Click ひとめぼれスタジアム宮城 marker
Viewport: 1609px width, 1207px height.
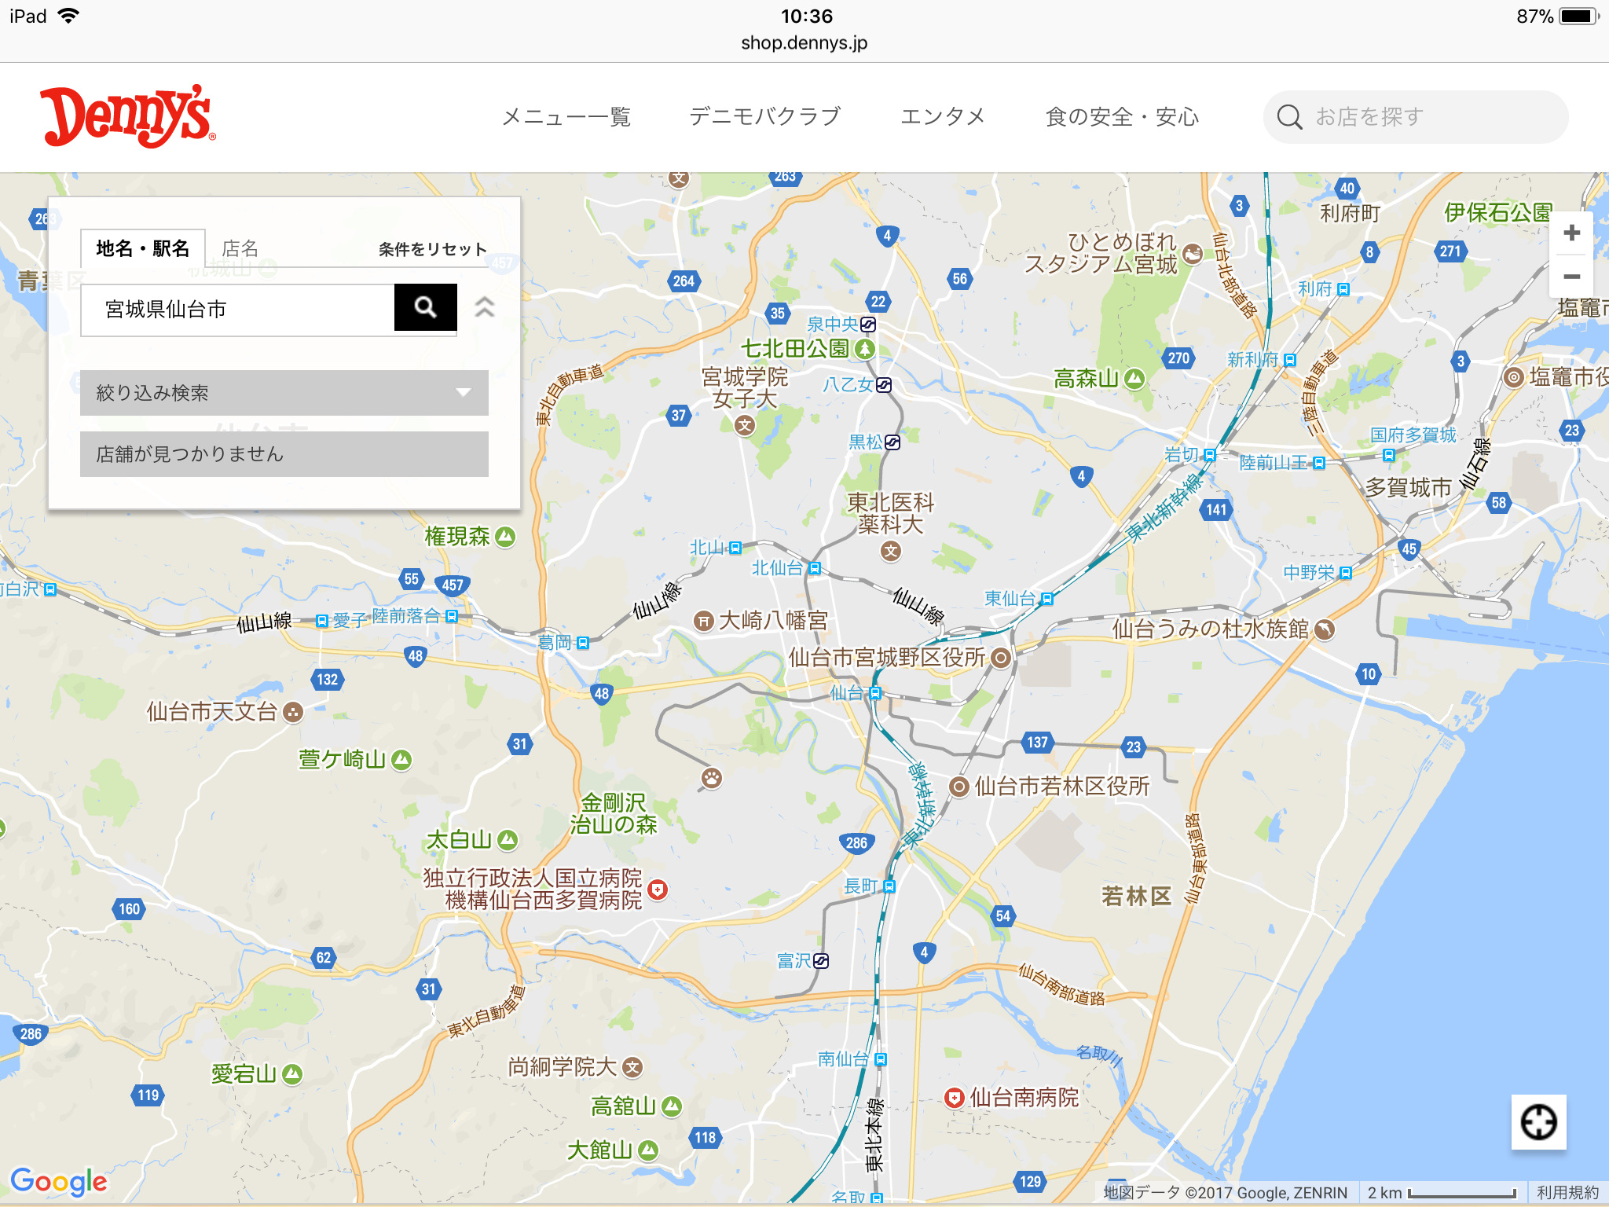click(1193, 253)
